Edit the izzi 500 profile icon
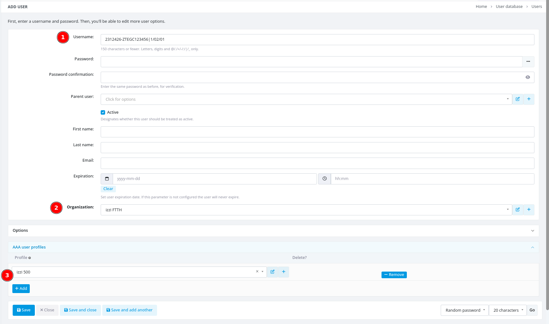This screenshot has height=324, width=549. 272,272
